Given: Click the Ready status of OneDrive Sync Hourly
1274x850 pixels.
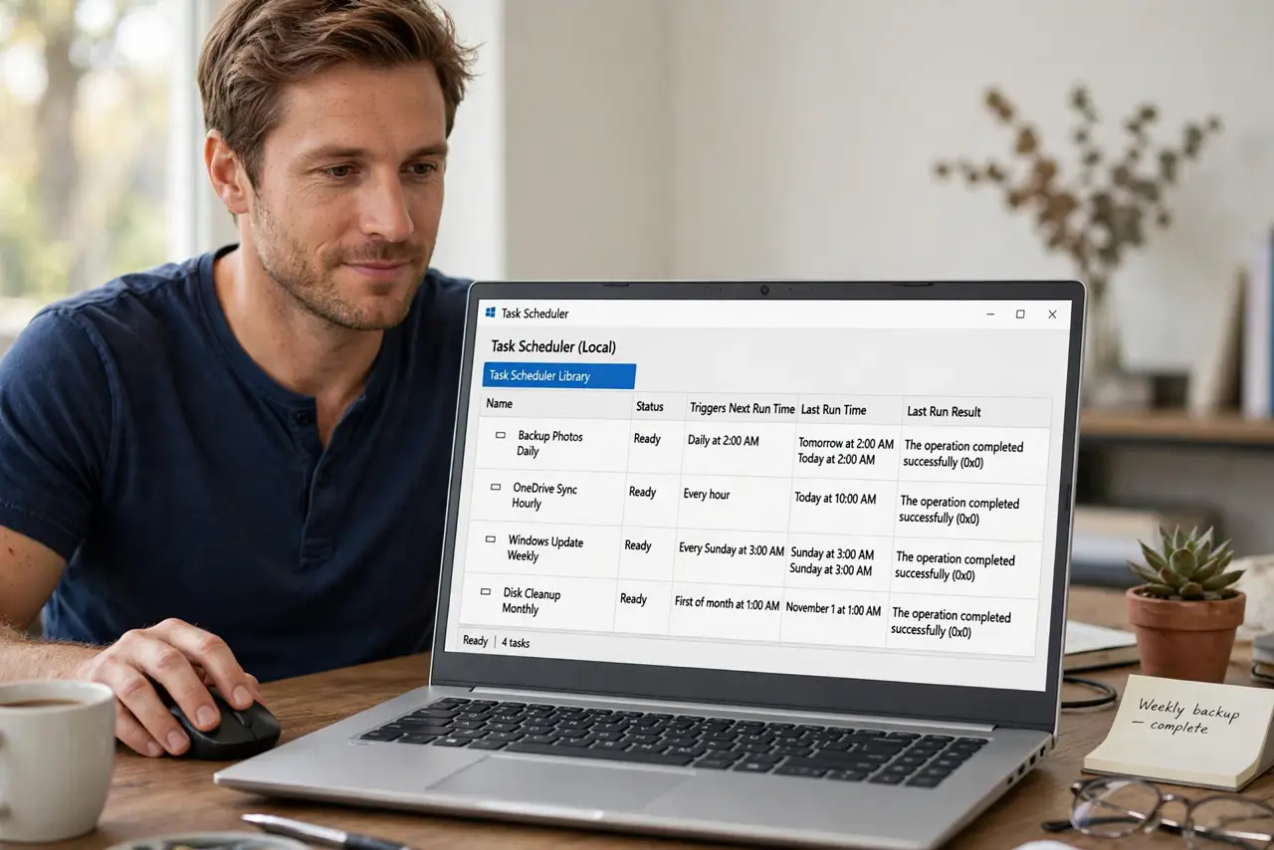Looking at the screenshot, I should tap(642, 492).
